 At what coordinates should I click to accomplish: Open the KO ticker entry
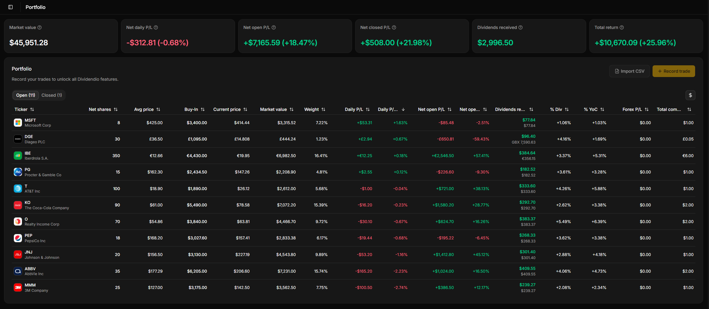(27, 202)
